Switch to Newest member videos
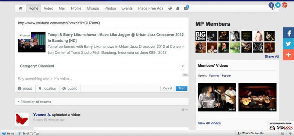Screen dimensions: 294x136 point(202,76)
